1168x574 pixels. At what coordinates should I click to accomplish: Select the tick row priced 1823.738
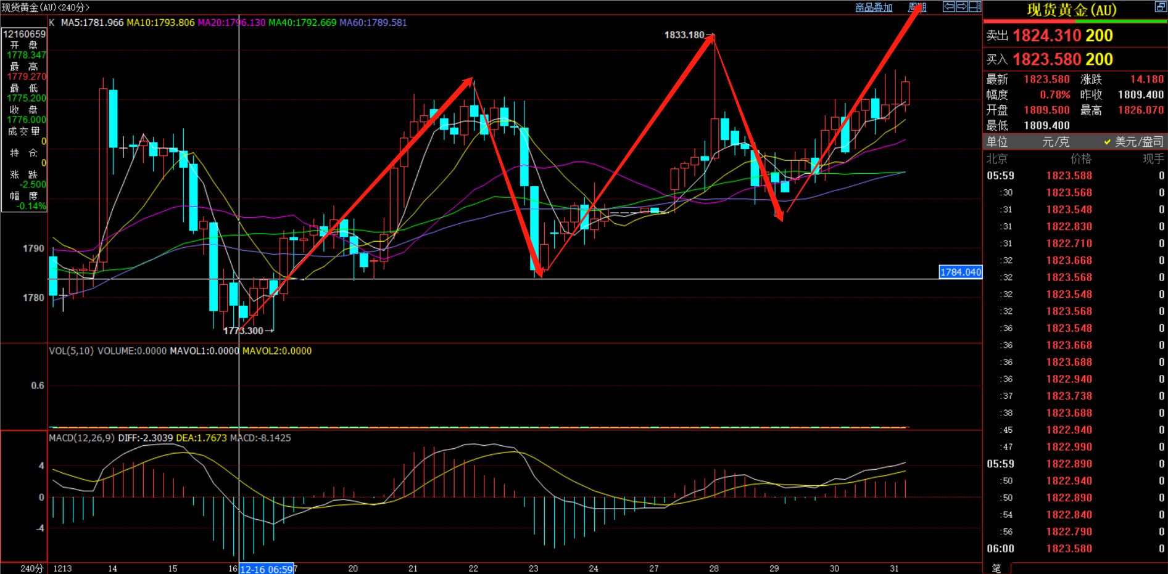pyautogui.click(x=1075, y=396)
